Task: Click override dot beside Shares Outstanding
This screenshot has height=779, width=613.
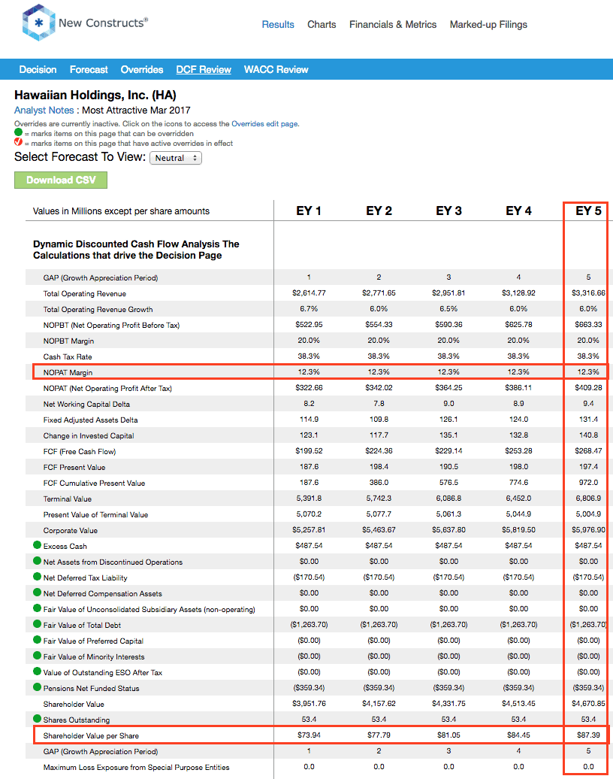Action: (37, 719)
